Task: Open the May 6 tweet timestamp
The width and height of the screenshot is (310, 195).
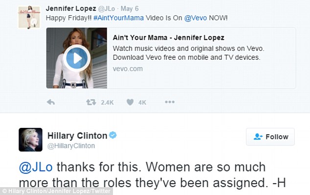Action: [x=130, y=9]
